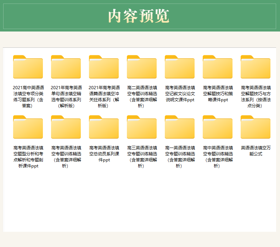Open folder icon for 2021年高考英语语篇语法填空冲关狂练系列
This screenshot has height=247, width=280.
(104, 67)
